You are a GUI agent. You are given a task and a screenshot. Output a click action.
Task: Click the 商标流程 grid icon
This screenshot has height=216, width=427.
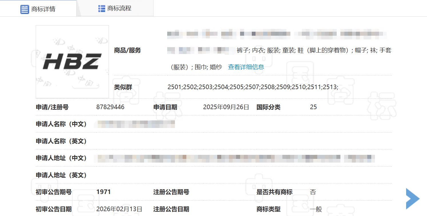[x=101, y=9]
